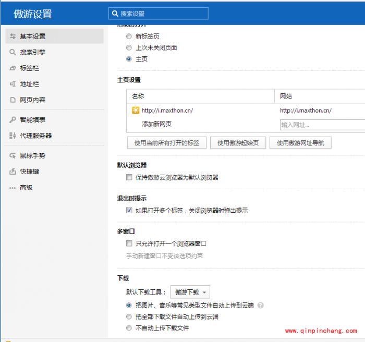Click http://i.maxthon.cn/ in 网站 column

[x=306, y=111]
